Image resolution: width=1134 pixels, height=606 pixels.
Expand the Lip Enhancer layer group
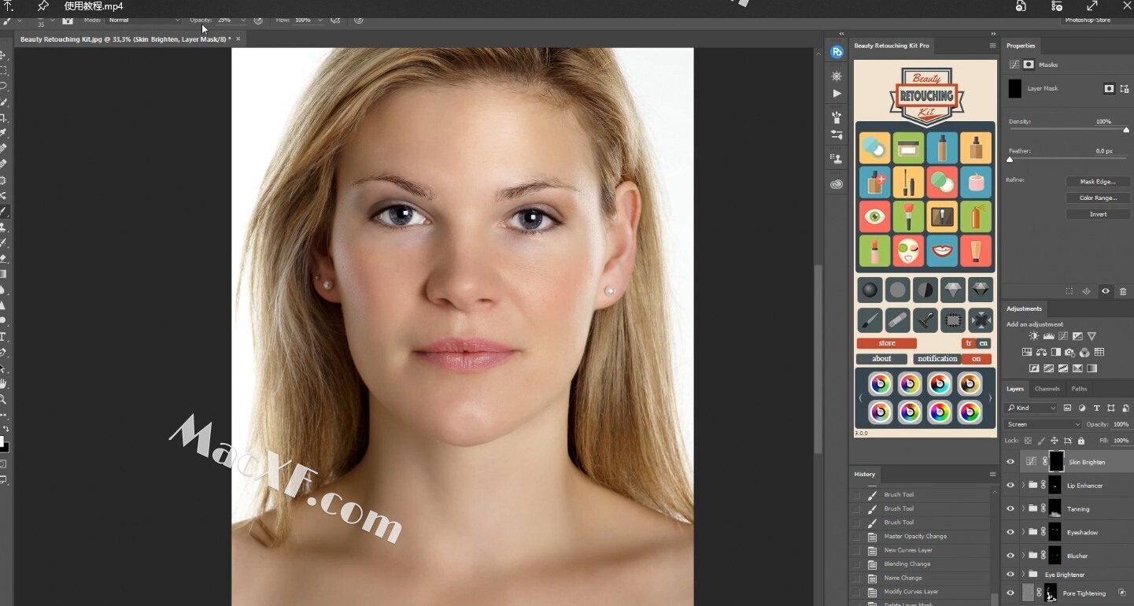pyautogui.click(x=1022, y=486)
